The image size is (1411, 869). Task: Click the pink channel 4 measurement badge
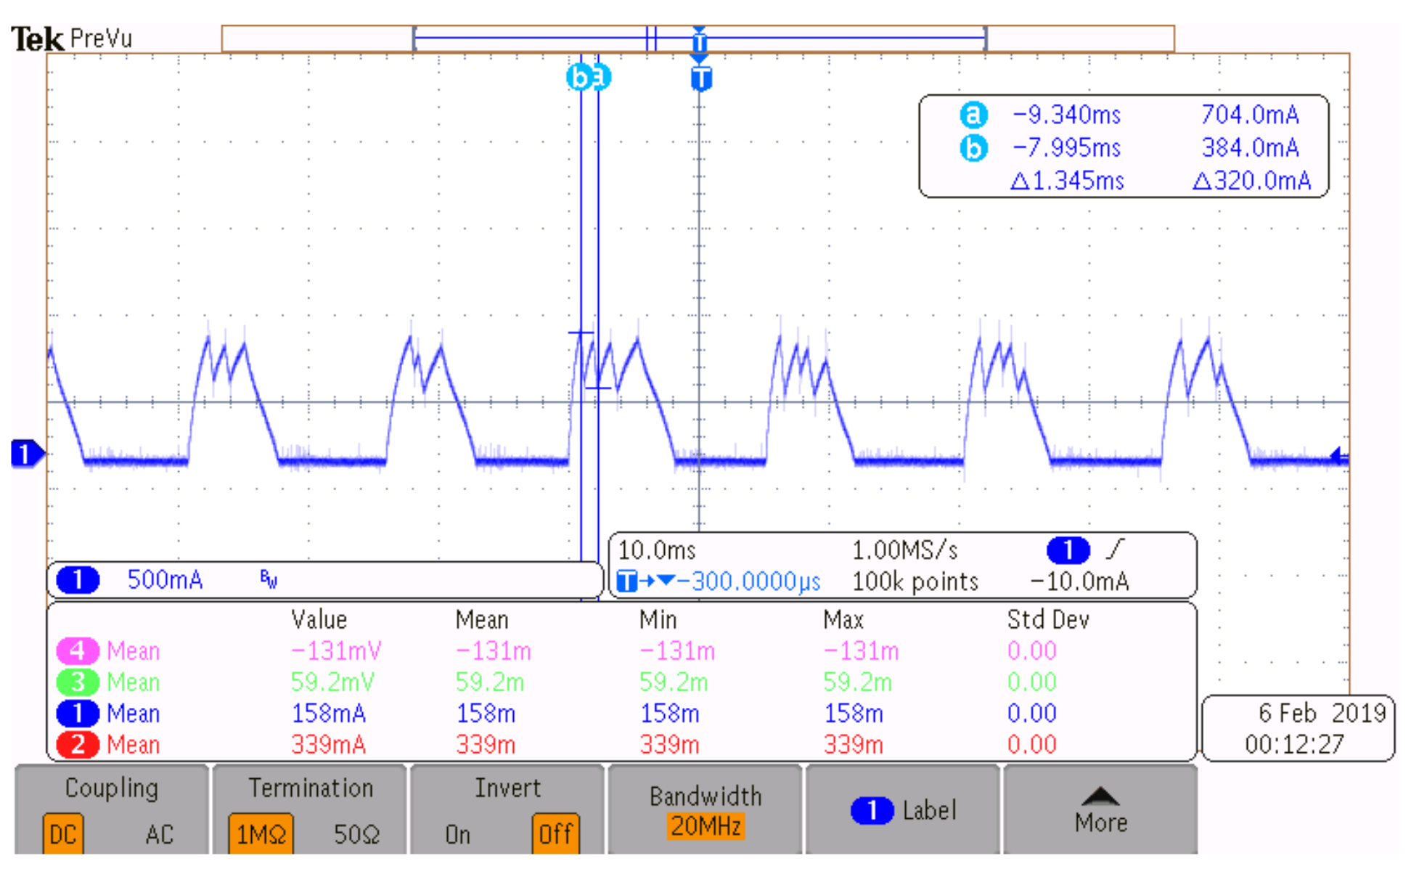pos(78,650)
